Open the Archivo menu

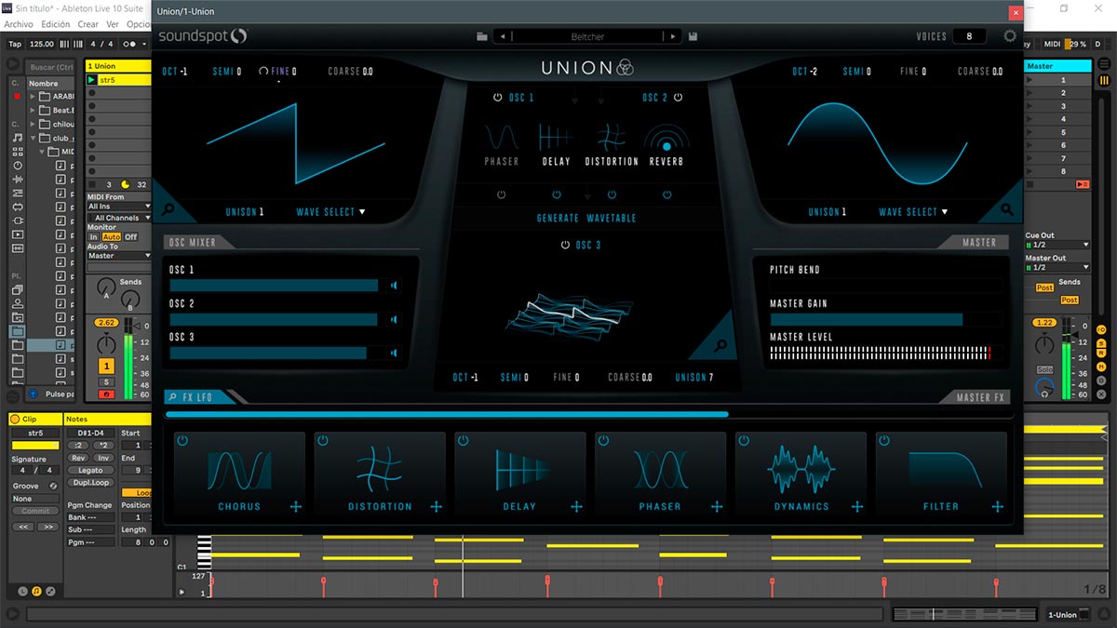tap(19, 24)
